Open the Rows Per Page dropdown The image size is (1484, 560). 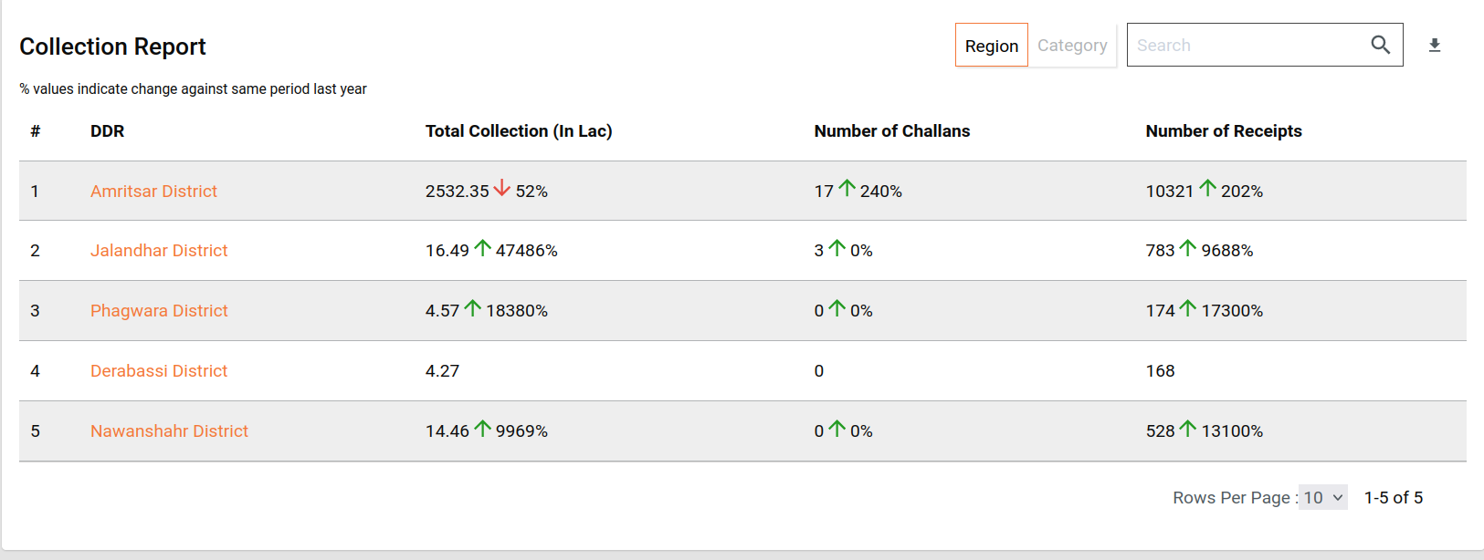click(1322, 497)
